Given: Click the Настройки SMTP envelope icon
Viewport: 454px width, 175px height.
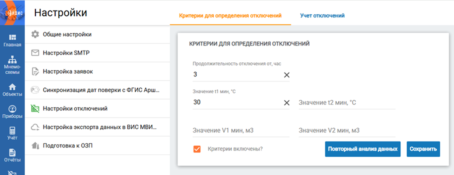Looking at the screenshot, I should pyautogui.click(x=35, y=53).
